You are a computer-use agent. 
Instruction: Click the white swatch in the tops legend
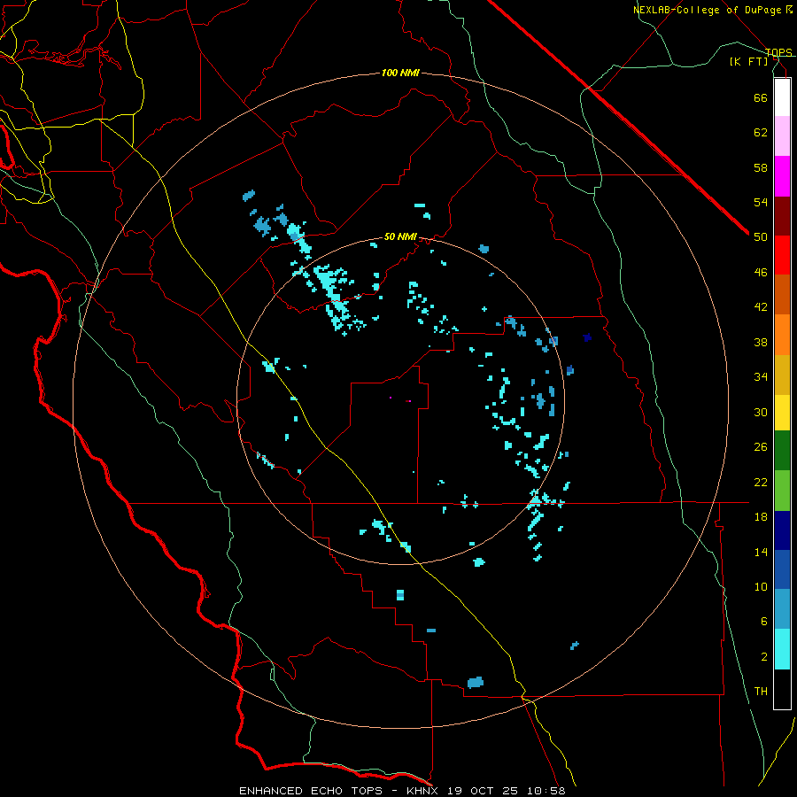coord(782,97)
